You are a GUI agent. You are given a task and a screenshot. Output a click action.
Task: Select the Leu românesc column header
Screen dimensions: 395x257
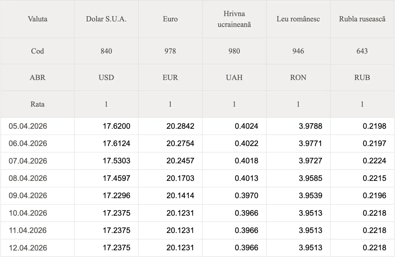[x=298, y=19]
